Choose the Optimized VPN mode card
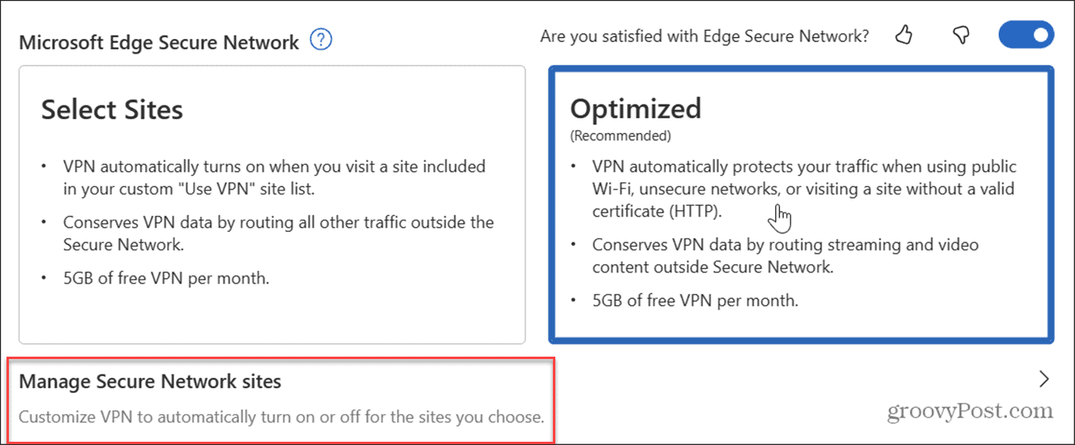Screen dimensions: 1075x445 [802, 204]
